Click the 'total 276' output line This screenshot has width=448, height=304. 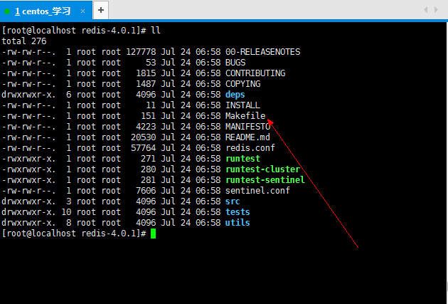(24, 41)
